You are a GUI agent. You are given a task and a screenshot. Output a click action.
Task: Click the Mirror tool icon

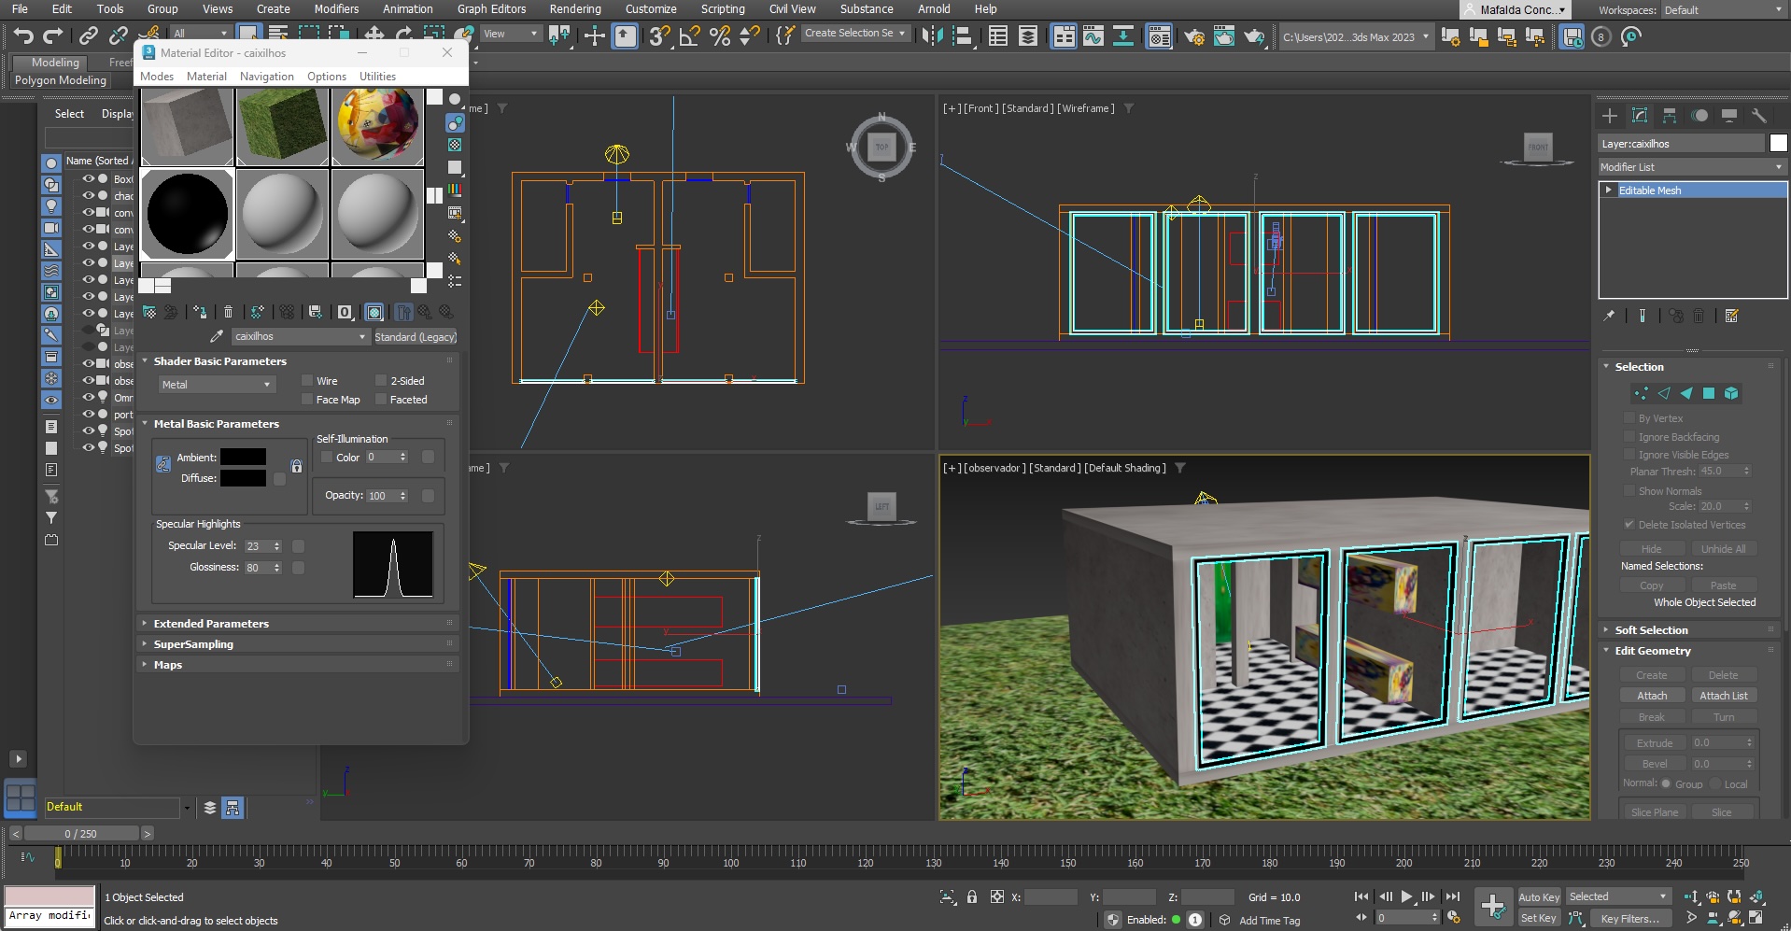point(931,36)
